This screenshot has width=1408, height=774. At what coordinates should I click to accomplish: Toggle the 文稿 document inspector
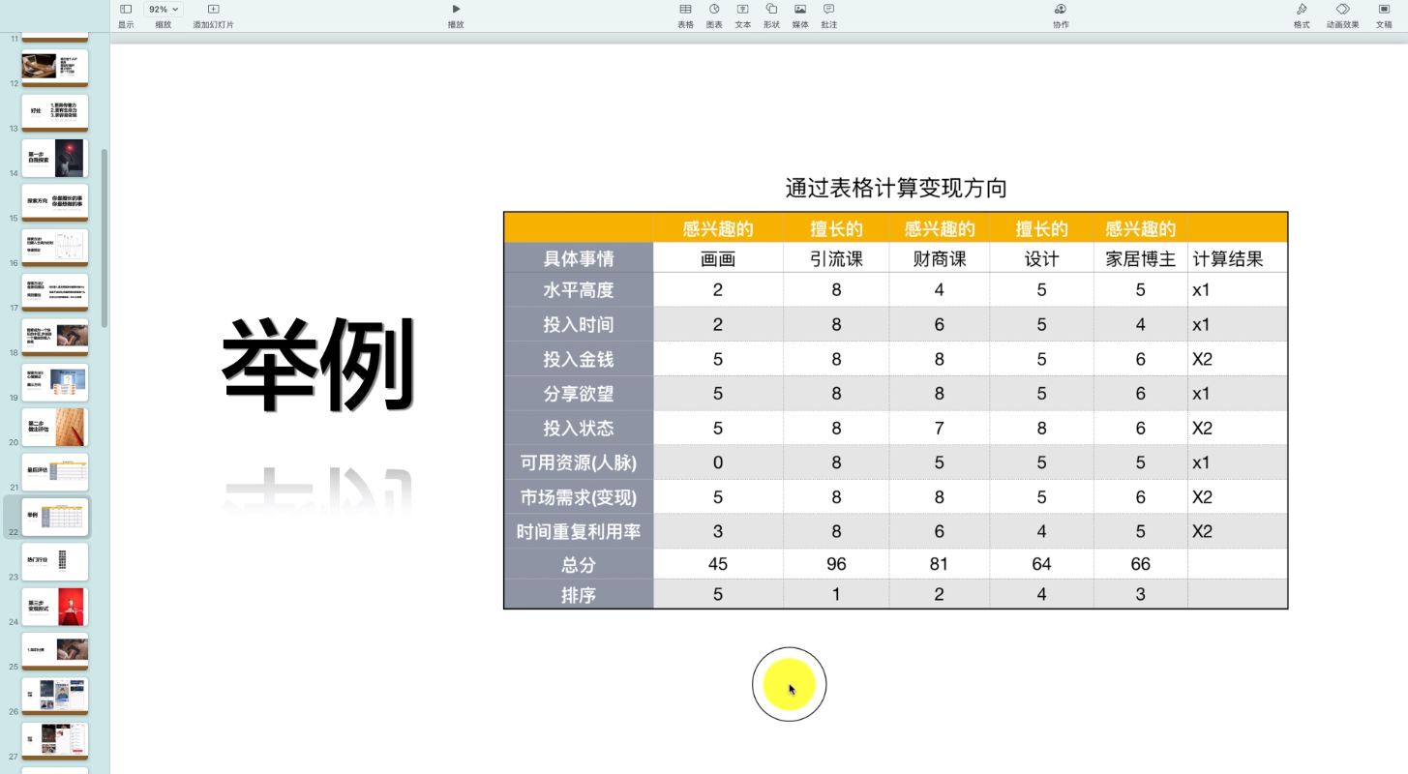pyautogui.click(x=1384, y=10)
